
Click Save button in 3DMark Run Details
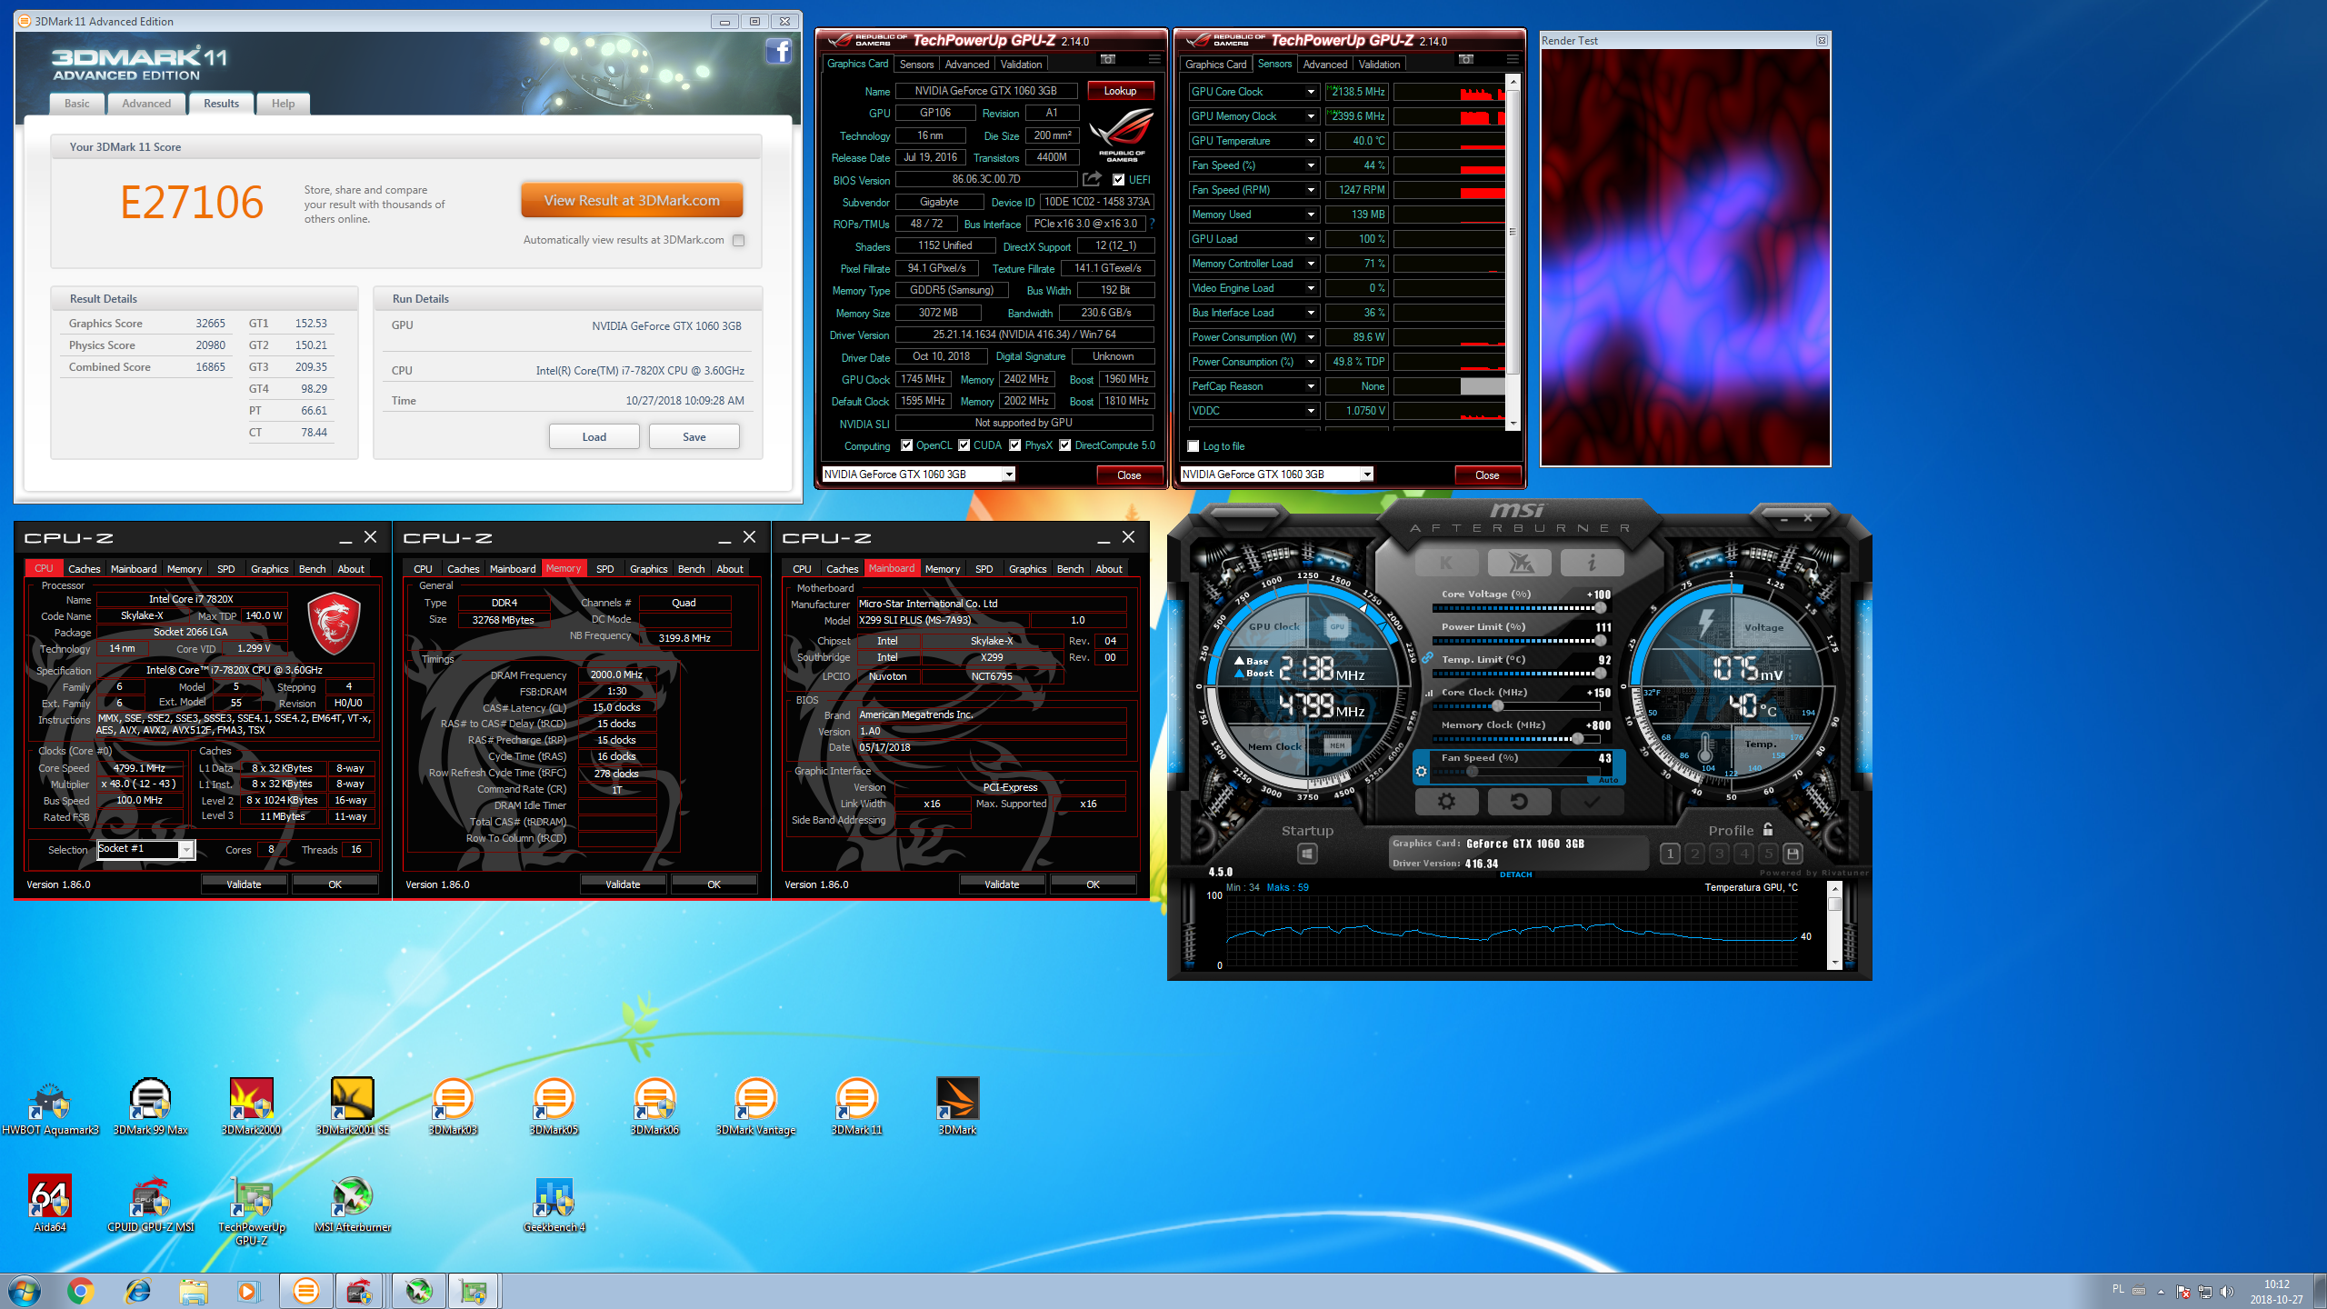(694, 437)
